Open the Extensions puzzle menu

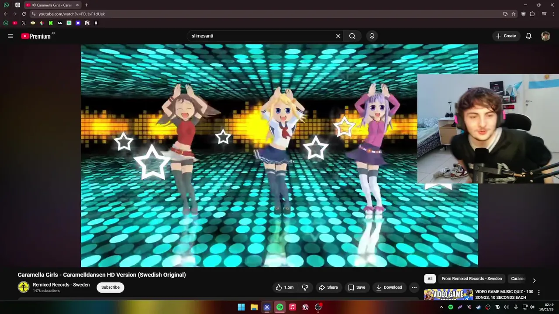tap(532, 14)
